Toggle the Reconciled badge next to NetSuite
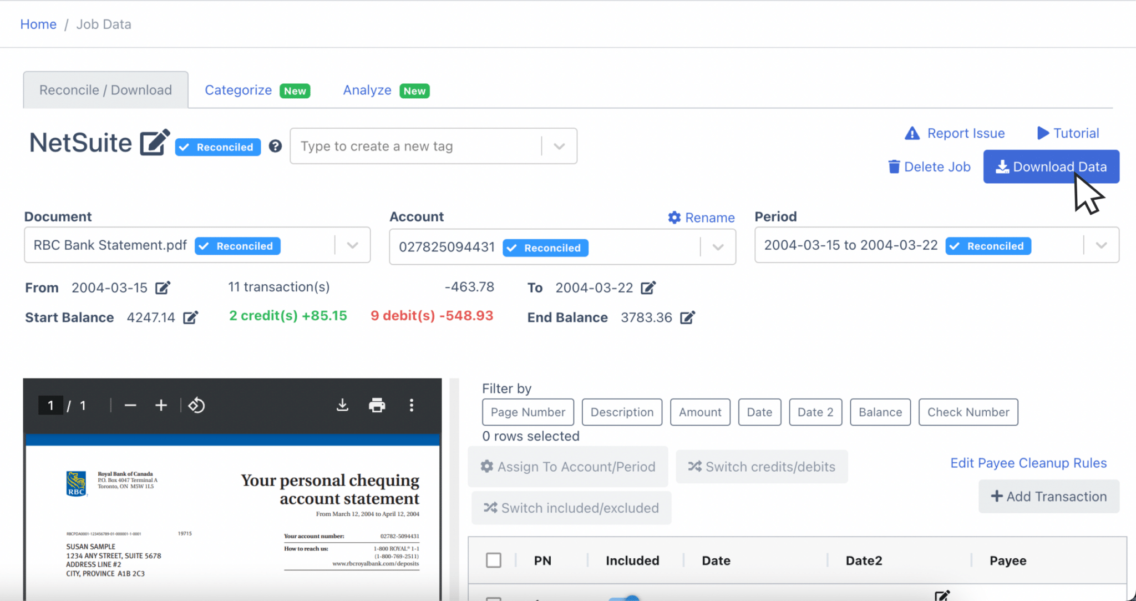 pos(217,147)
